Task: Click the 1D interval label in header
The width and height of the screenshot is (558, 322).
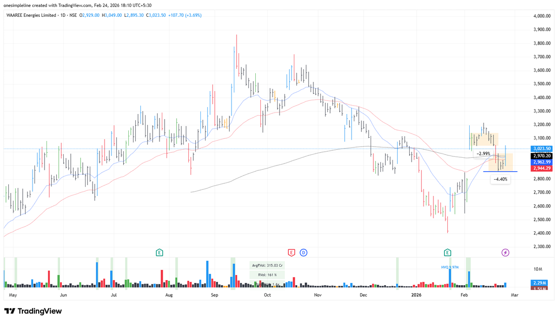Action: pos(62,15)
